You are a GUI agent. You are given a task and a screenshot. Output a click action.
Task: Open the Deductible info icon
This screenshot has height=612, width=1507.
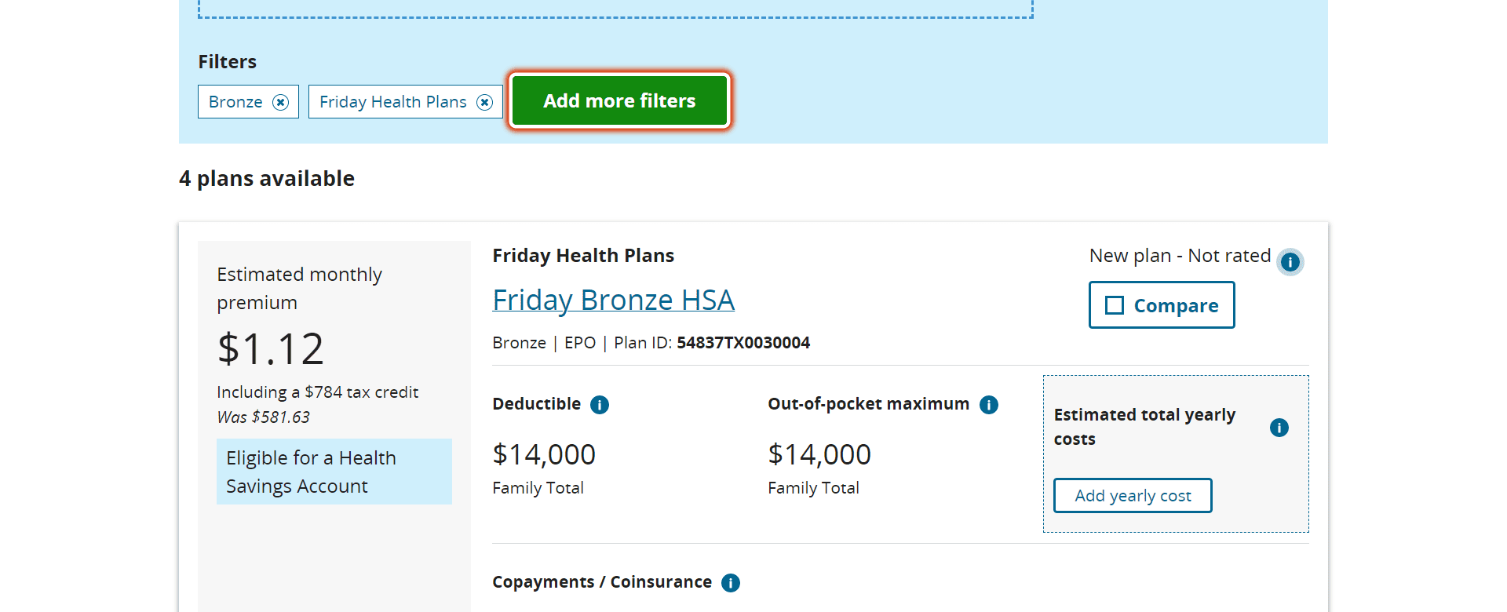point(600,405)
